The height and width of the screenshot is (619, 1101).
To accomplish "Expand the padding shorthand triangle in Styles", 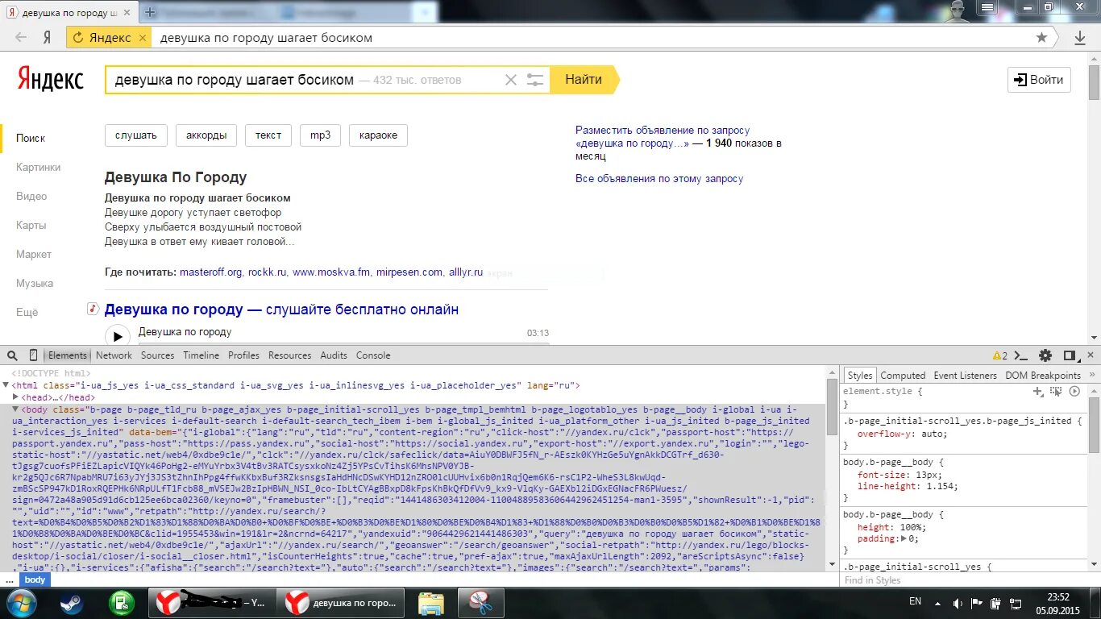I will coord(904,538).
